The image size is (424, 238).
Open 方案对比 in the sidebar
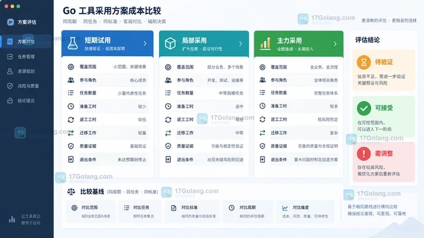26,42
